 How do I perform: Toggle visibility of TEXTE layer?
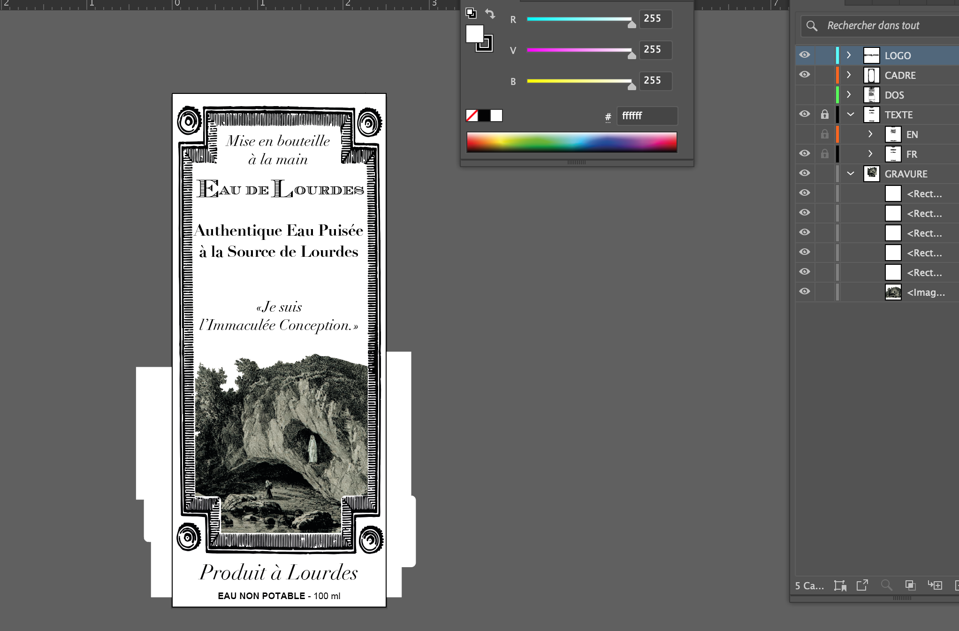coord(805,114)
